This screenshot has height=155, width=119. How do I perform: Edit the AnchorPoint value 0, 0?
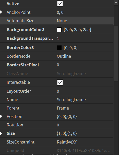pyautogui.click(x=84, y=12)
